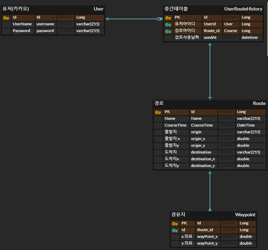Click the Route_id column in Waypoint table
The image size is (268, 250).
208,230
